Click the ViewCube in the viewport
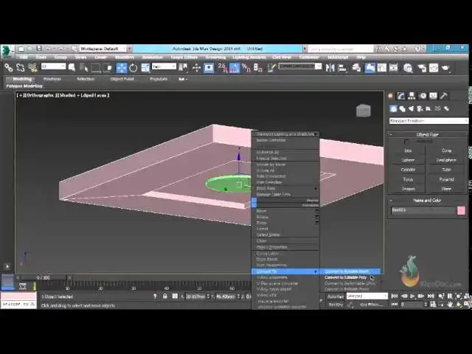 (x=364, y=111)
